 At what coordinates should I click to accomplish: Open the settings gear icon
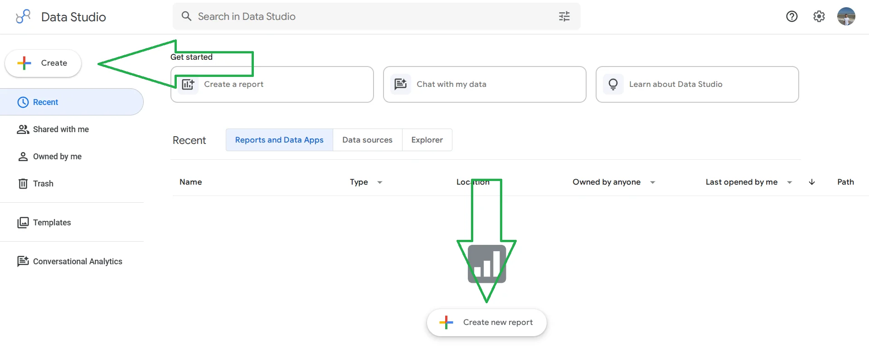pos(819,16)
